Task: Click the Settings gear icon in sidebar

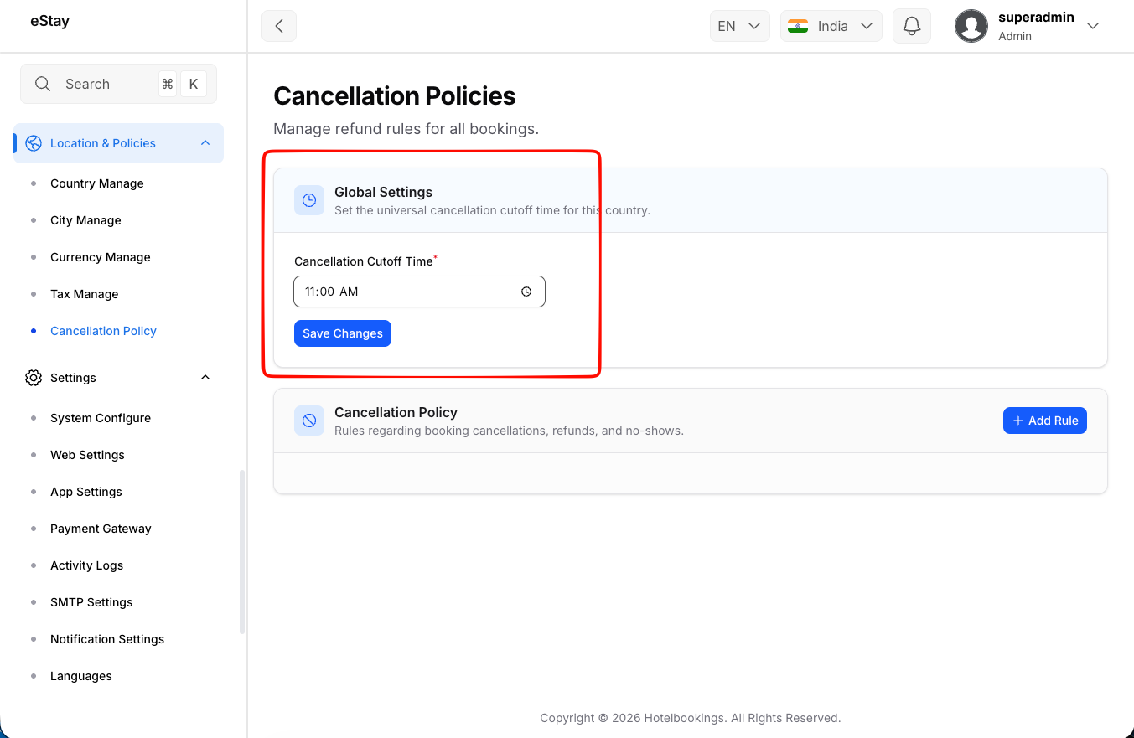Action: point(34,378)
